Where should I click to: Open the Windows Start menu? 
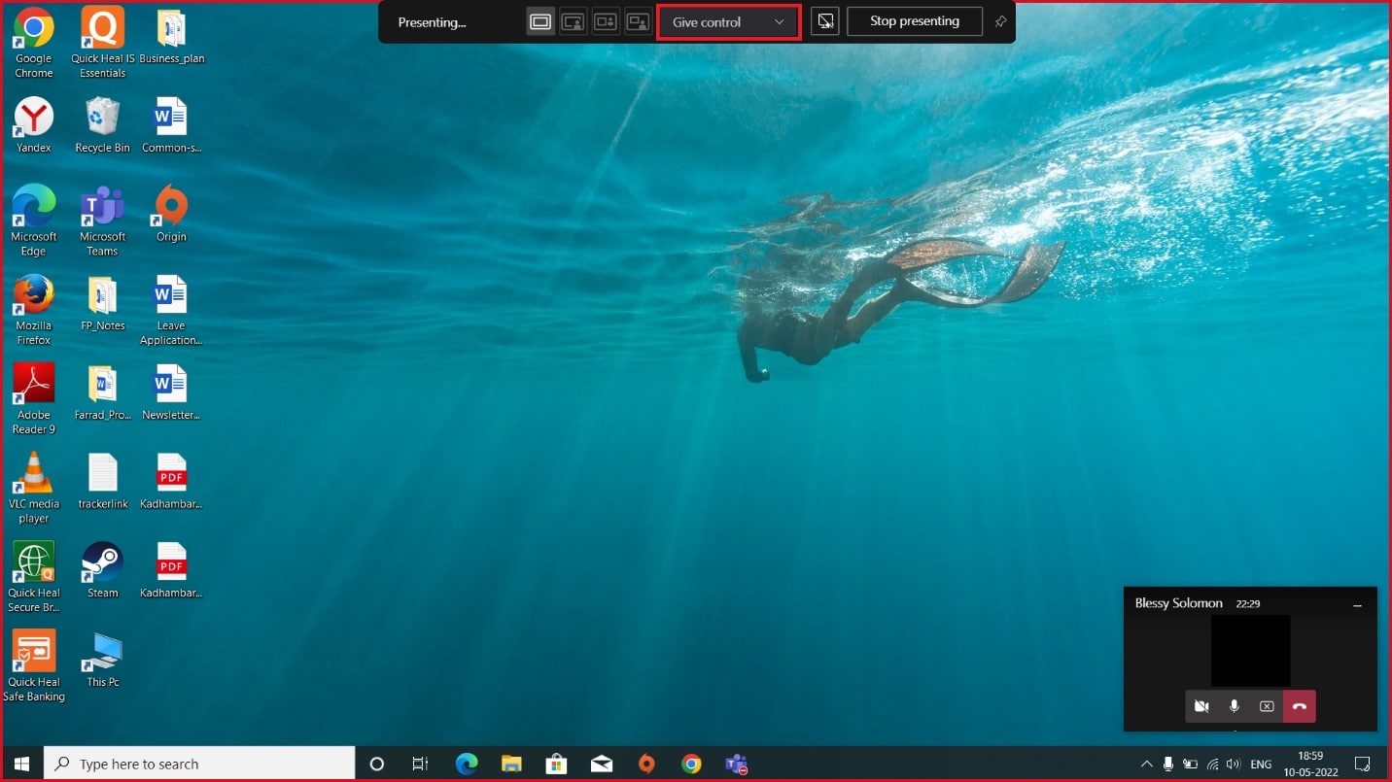coord(22,765)
